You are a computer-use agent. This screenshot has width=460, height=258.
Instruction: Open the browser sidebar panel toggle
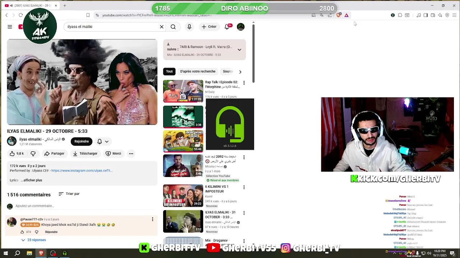point(425,15)
